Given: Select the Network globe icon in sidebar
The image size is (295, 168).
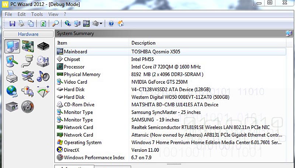Looking at the screenshot, I should pyautogui.click(x=12, y=91).
